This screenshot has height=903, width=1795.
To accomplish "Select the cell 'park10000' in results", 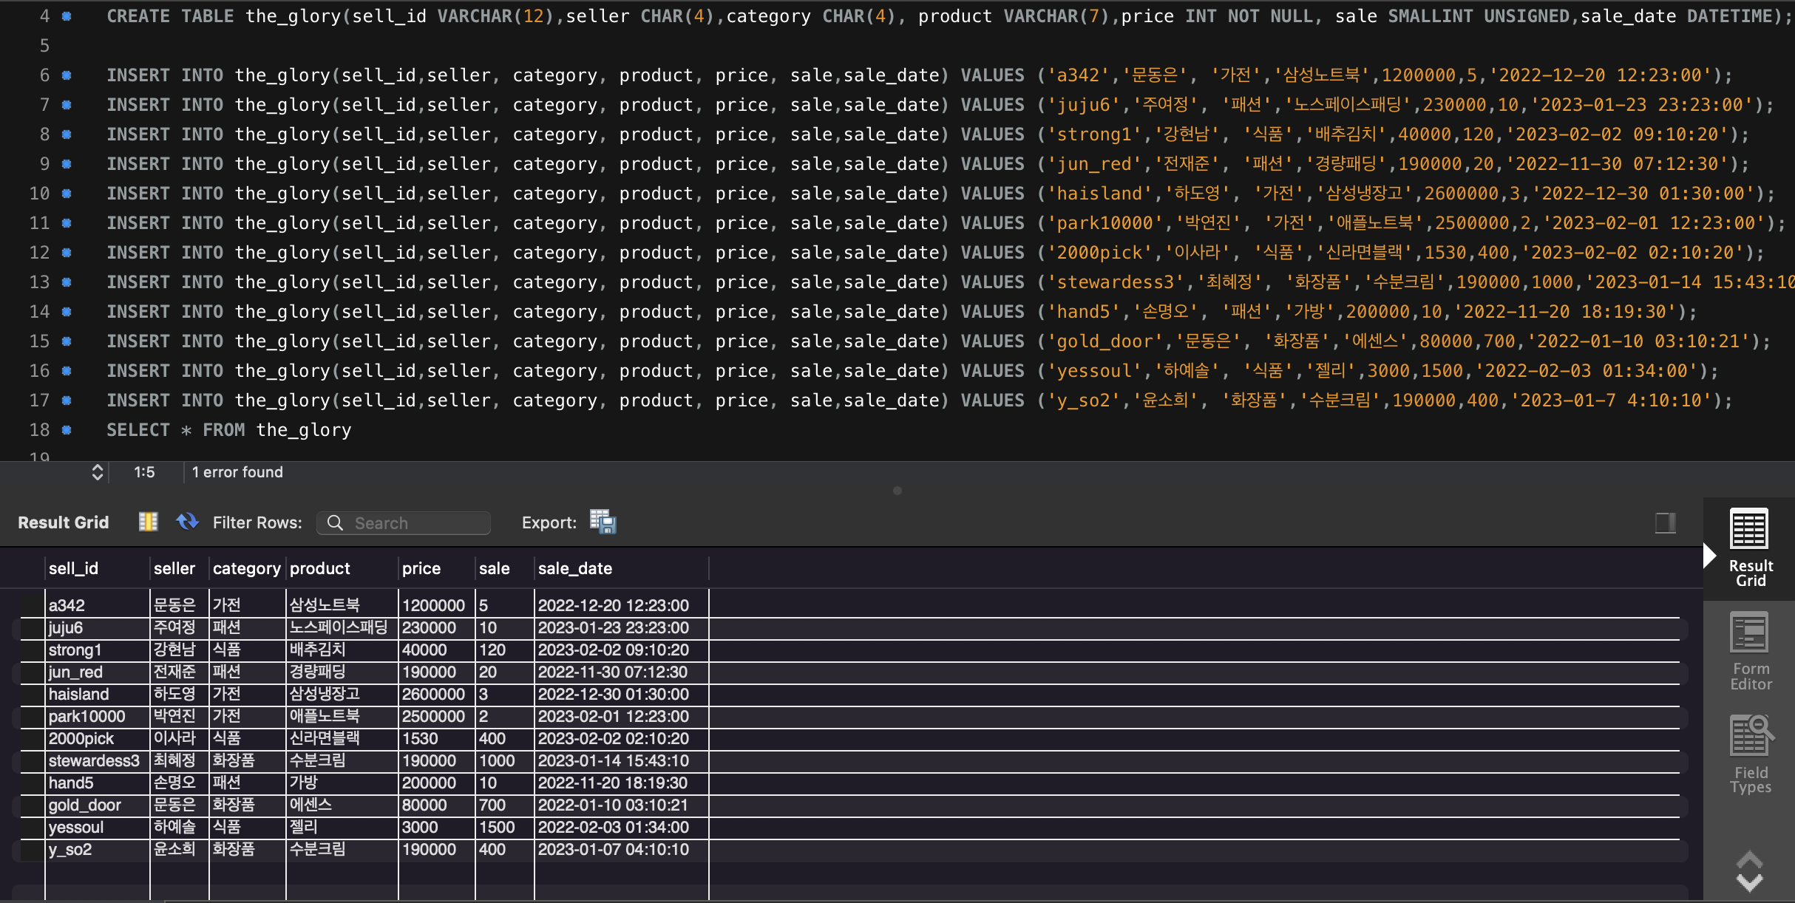I will (97, 716).
